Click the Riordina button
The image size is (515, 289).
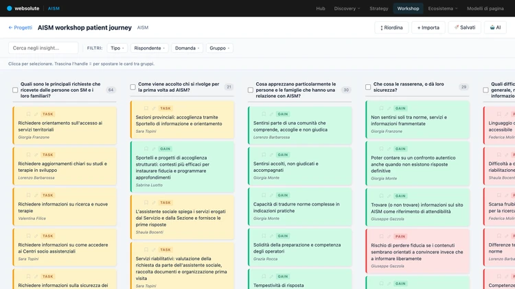(x=391, y=27)
